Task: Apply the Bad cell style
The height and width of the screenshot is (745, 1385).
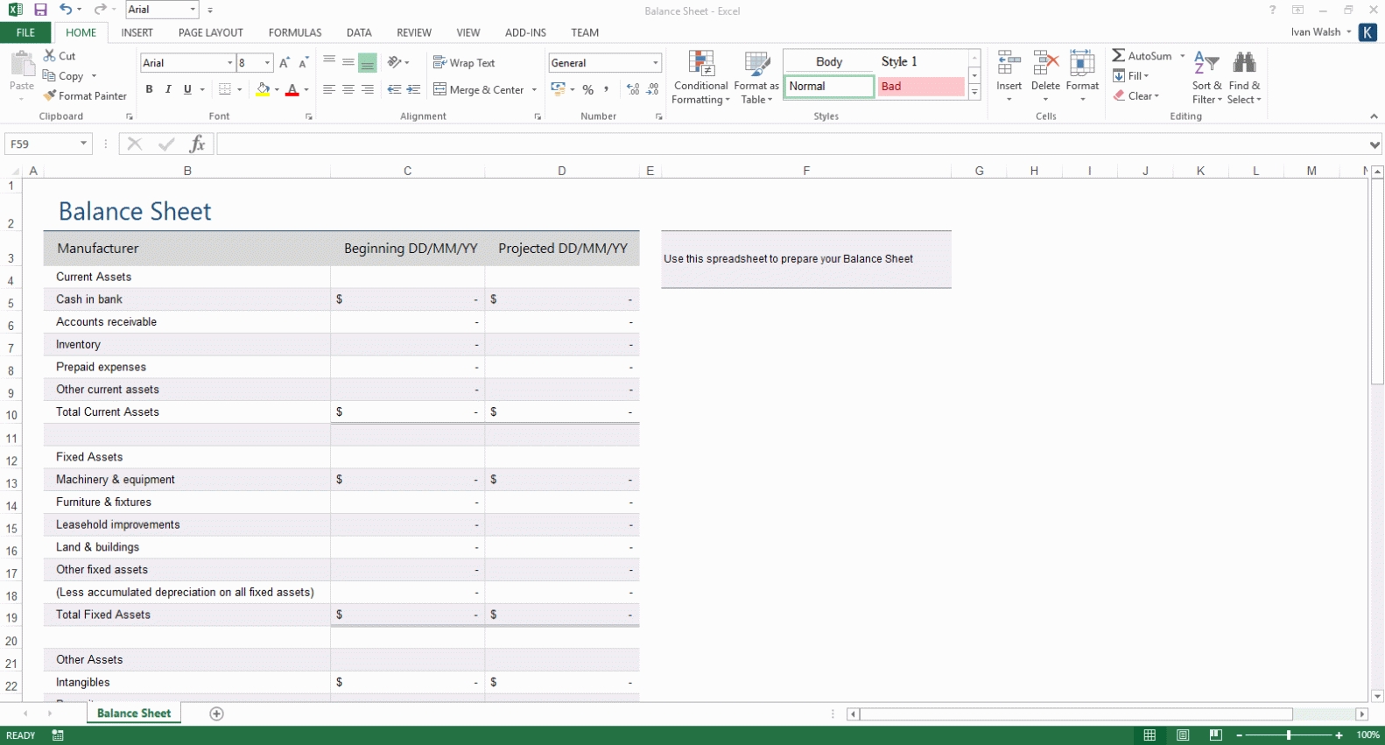Action: point(920,87)
